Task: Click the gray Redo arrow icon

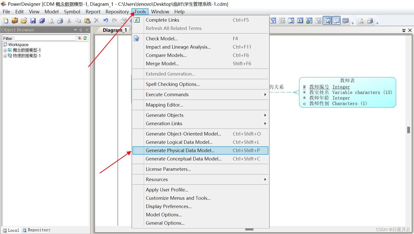Action: click(x=115, y=20)
